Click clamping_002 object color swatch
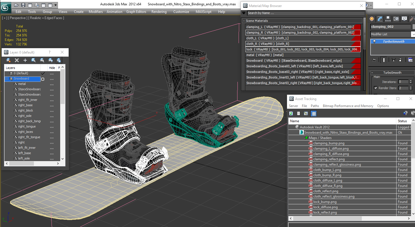The image size is (415, 227). 414,27
